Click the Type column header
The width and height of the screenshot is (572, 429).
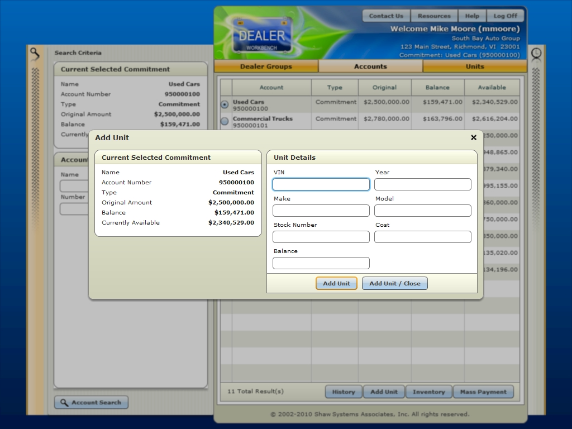(x=335, y=88)
